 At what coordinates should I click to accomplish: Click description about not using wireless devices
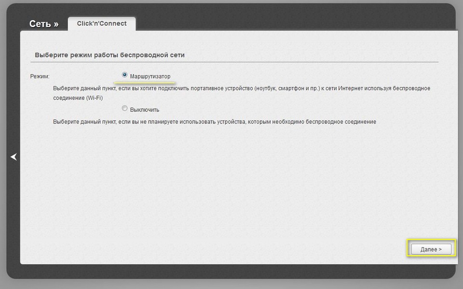tap(215, 122)
